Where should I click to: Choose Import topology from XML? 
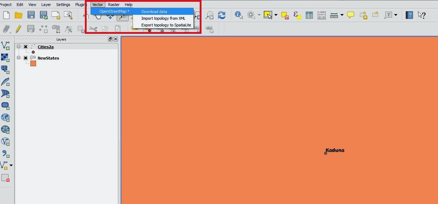coord(163,18)
